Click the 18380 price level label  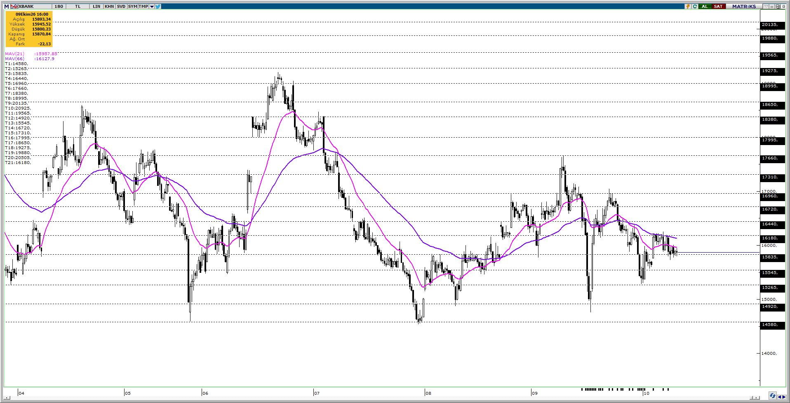point(773,119)
